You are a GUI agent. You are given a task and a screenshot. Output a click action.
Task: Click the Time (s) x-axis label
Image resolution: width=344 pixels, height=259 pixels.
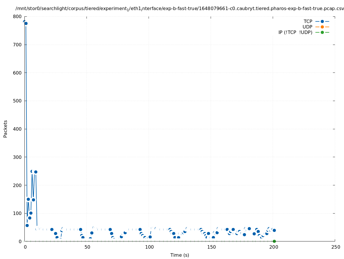coord(180,255)
